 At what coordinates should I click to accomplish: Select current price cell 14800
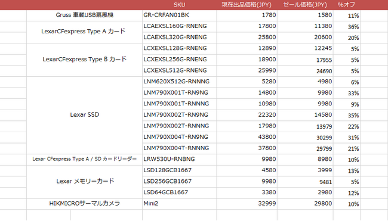point(247,93)
